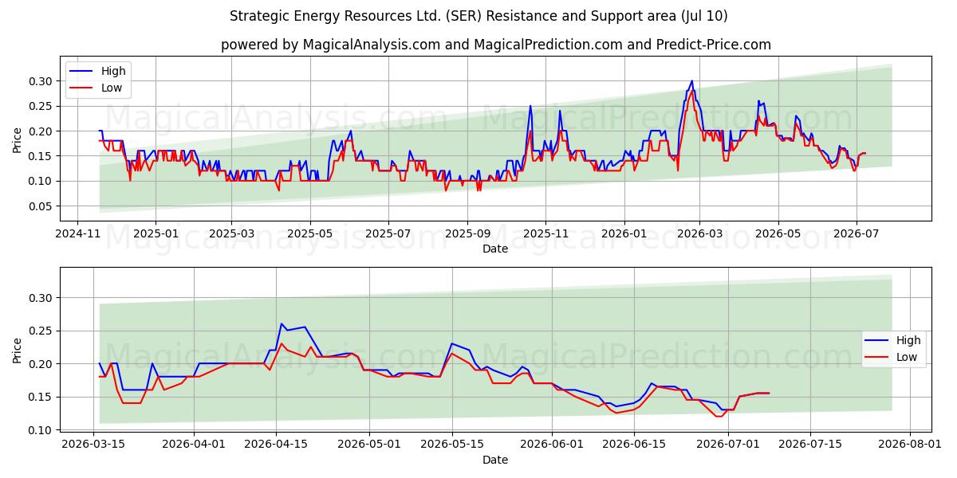Click the '2026-07-15' tick label
957x478 pixels.
coord(810,445)
